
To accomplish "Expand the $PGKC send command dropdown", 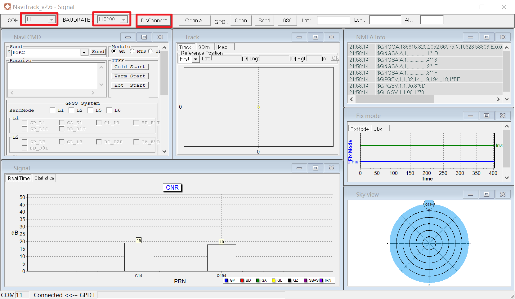I will coord(84,53).
